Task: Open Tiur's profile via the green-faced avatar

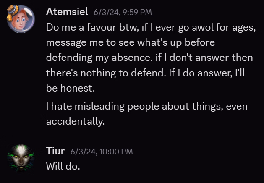Action: 21,158
